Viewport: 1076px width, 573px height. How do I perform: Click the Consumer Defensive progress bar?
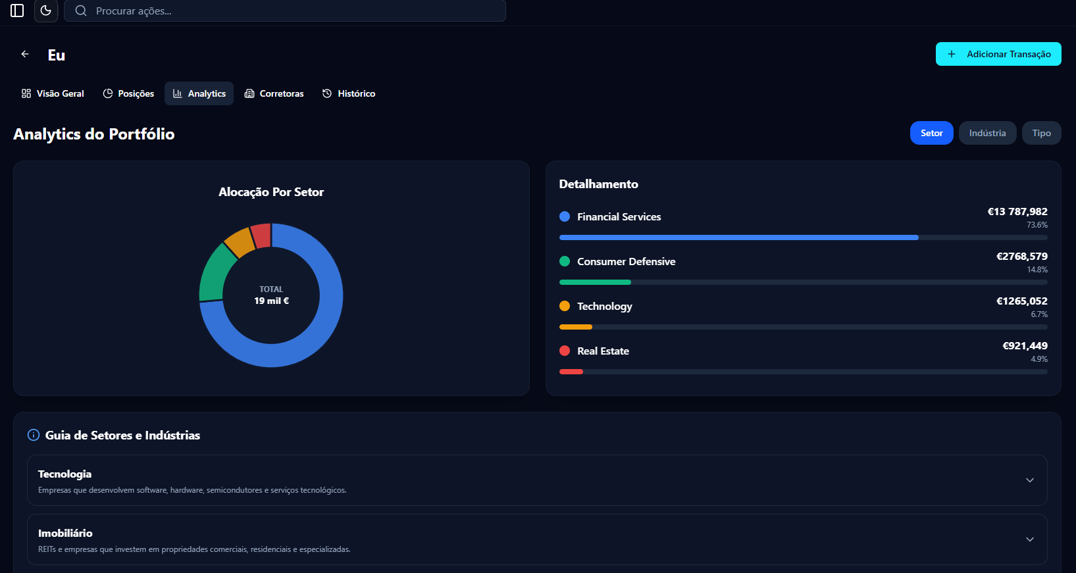click(x=804, y=282)
